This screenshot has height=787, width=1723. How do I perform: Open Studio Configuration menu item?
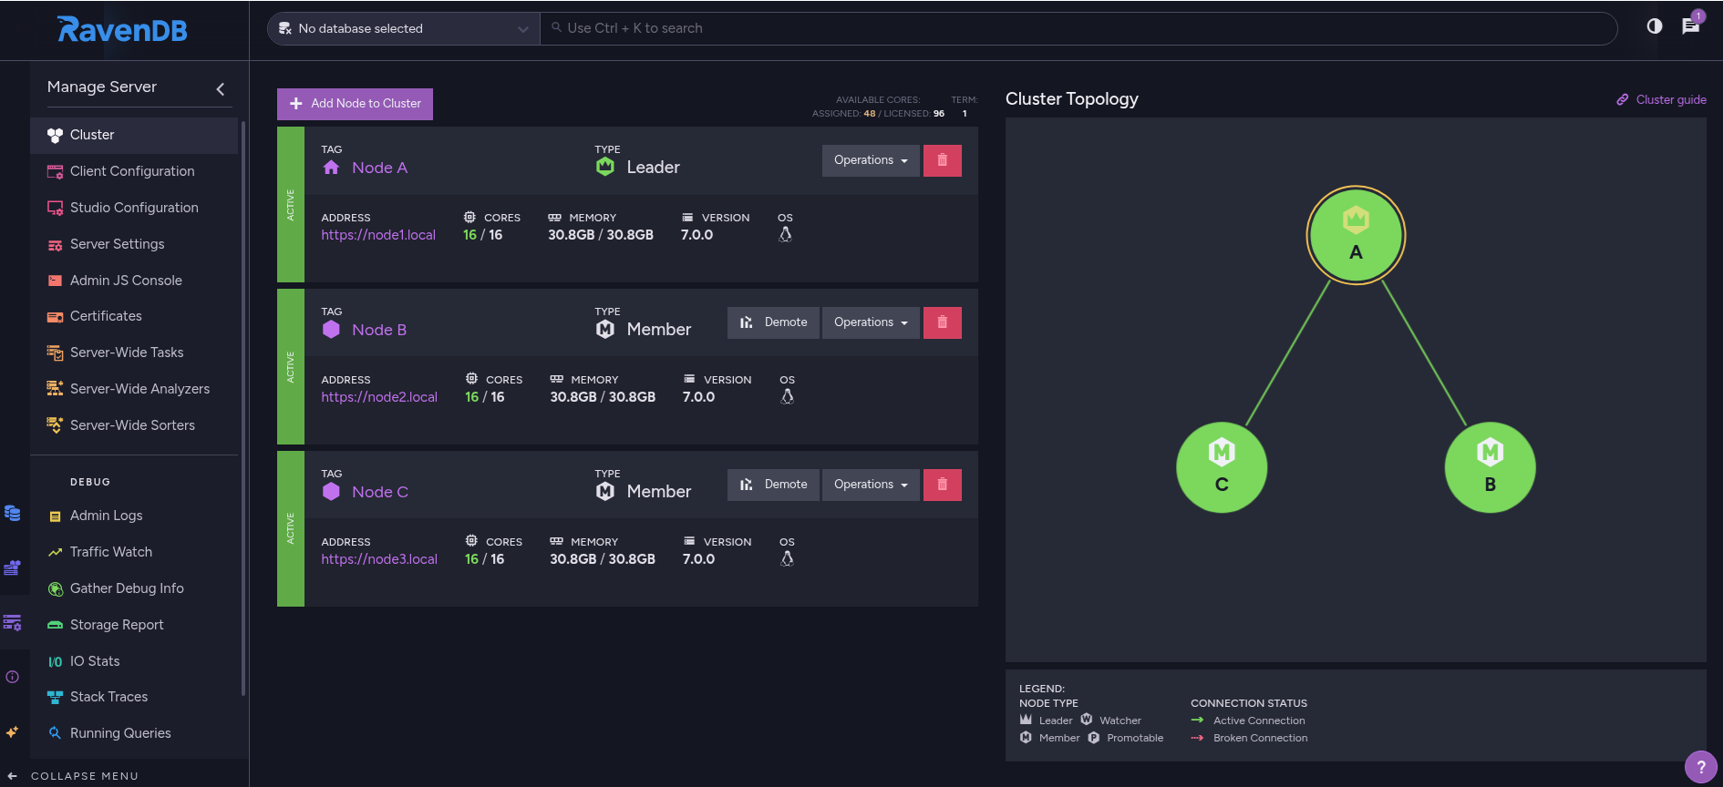click(134, 208)
